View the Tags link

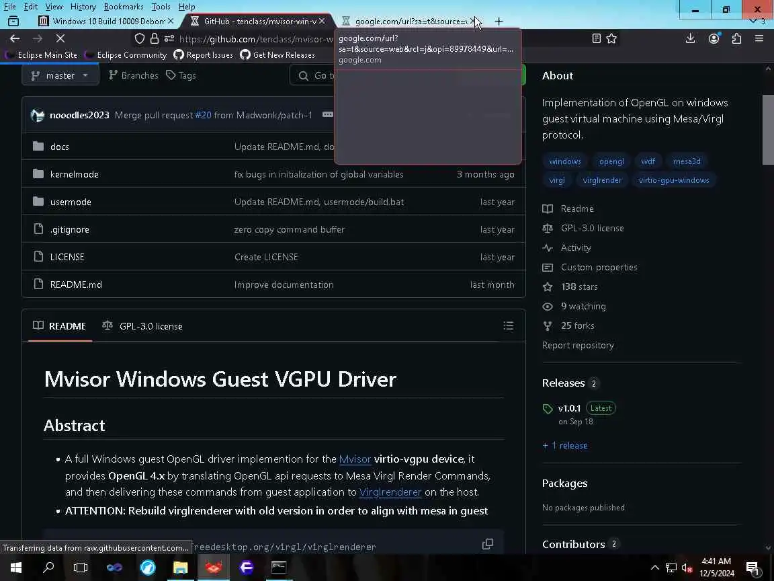[x=181, y=75]
